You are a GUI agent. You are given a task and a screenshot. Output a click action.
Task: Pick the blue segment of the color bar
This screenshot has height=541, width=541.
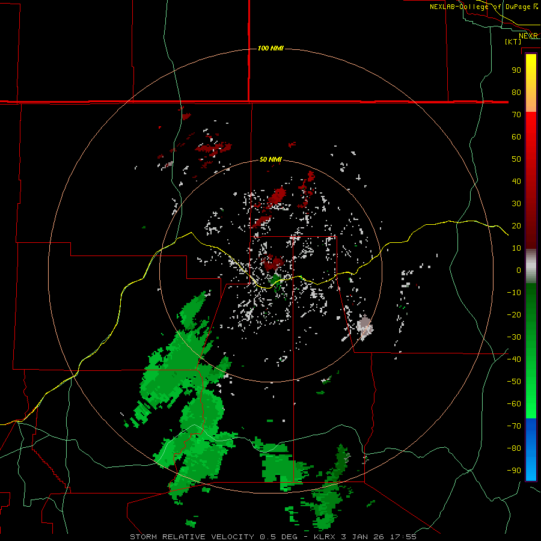coord(531,450)
